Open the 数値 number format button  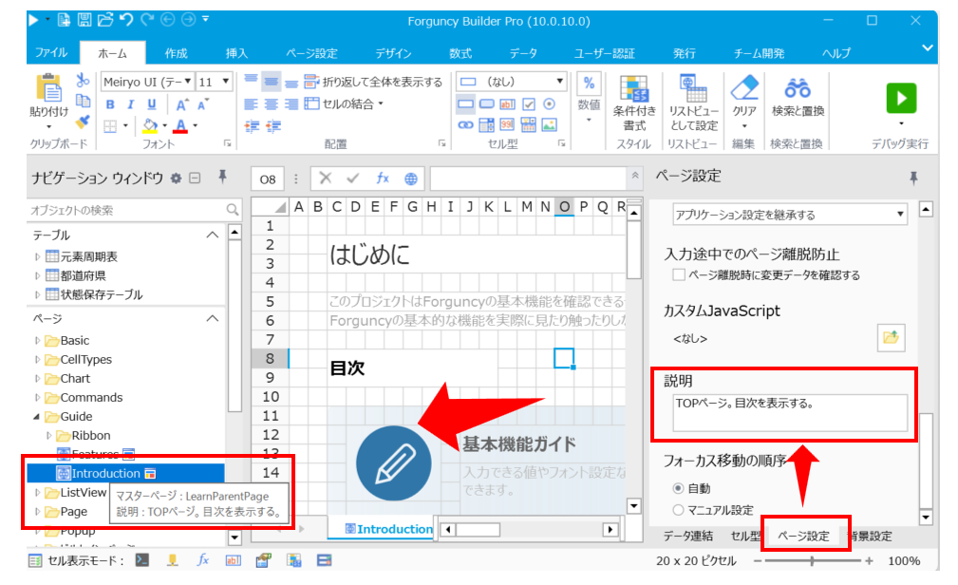pos(589,100)
